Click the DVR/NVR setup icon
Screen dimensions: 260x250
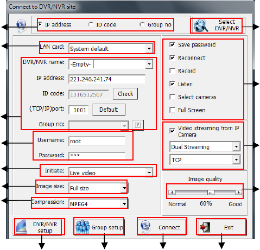tap(21, 227)
